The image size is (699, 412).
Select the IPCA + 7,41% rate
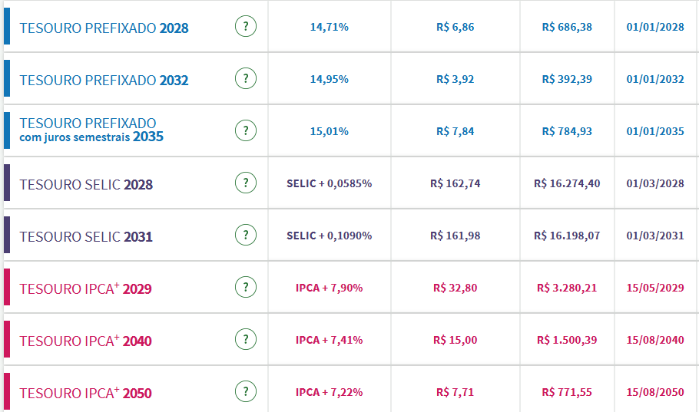pos(330,340)
